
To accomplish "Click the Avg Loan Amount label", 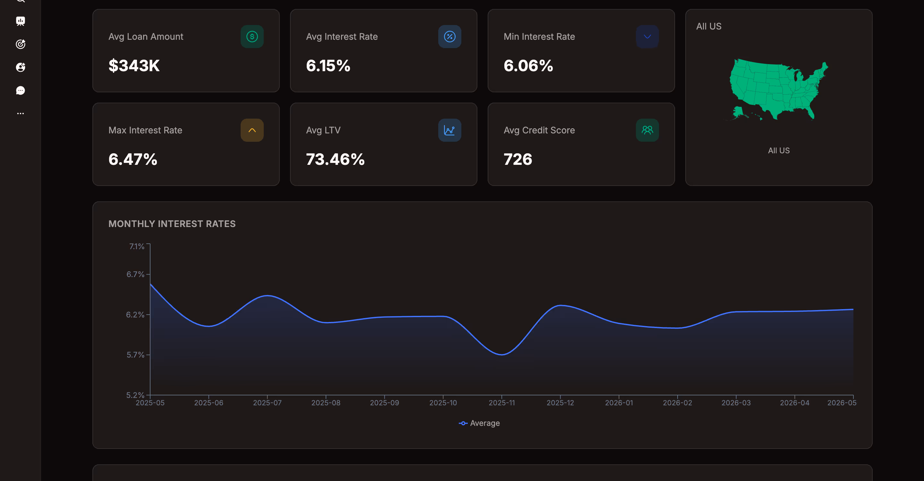I will click(146, 37).
